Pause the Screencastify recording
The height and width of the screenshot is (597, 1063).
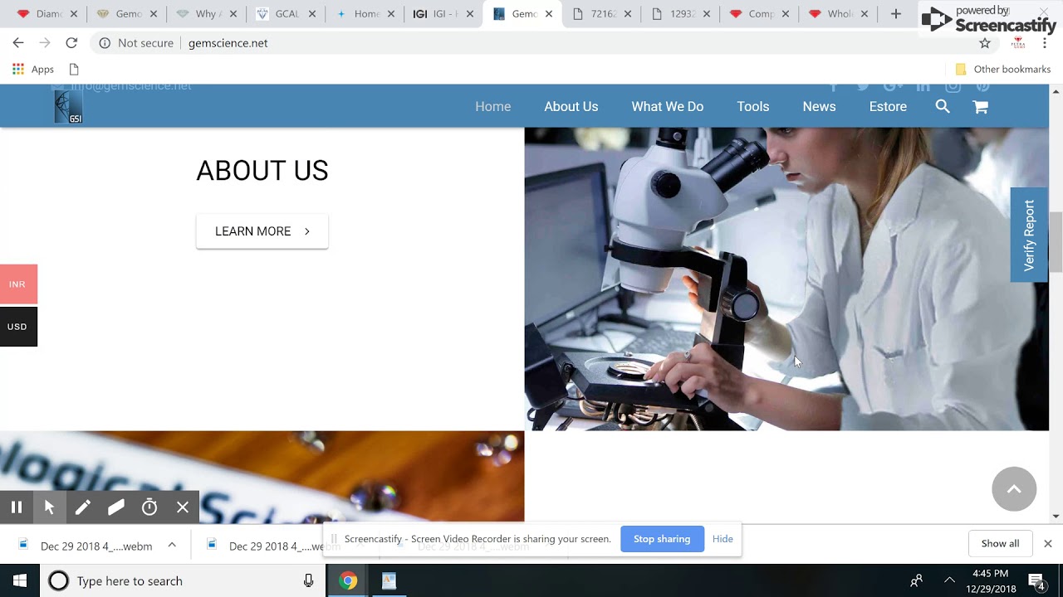coord(17,507)
